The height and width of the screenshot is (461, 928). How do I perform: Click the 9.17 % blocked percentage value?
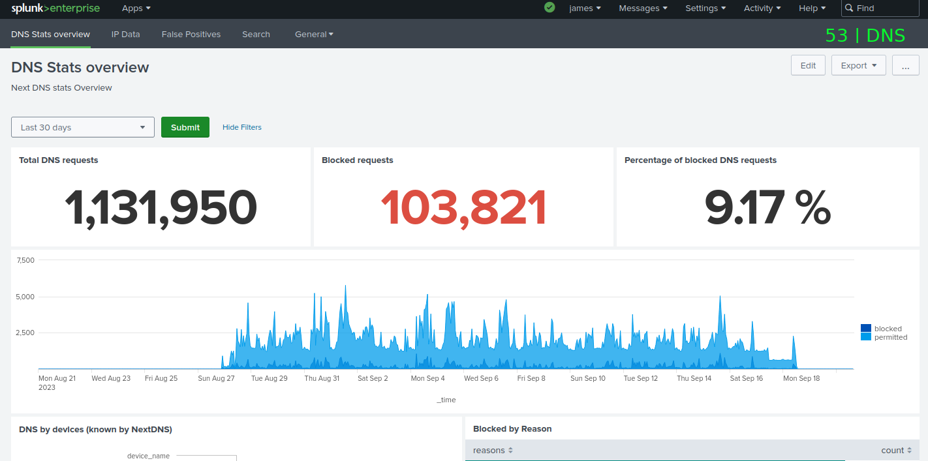(x=767, y=209)
